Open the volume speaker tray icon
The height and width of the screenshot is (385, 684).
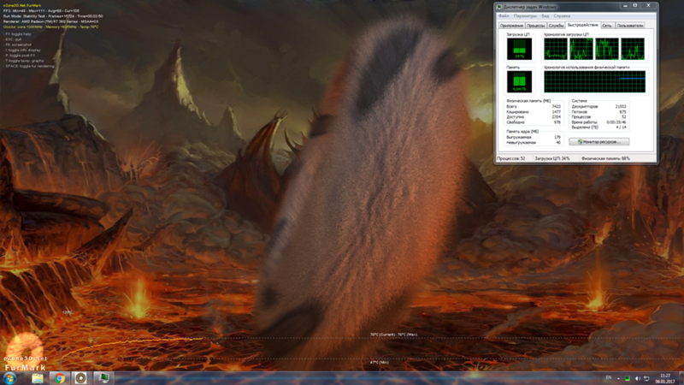pos(637,378)
